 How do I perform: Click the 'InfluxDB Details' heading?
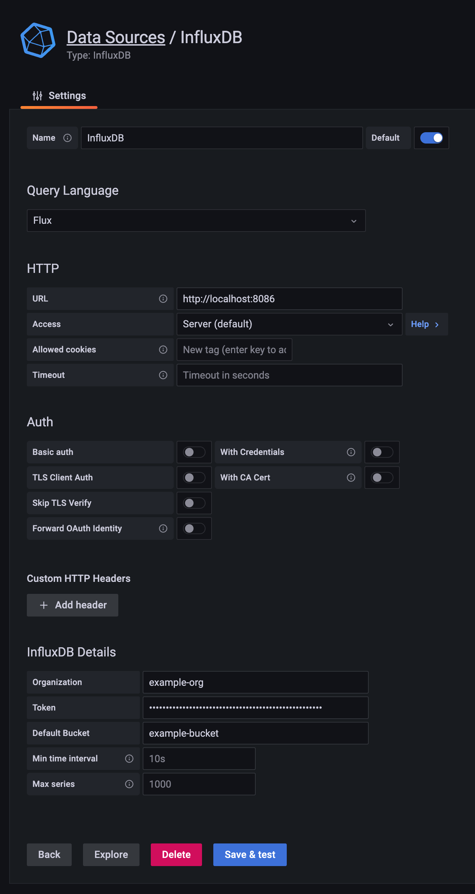72,652
